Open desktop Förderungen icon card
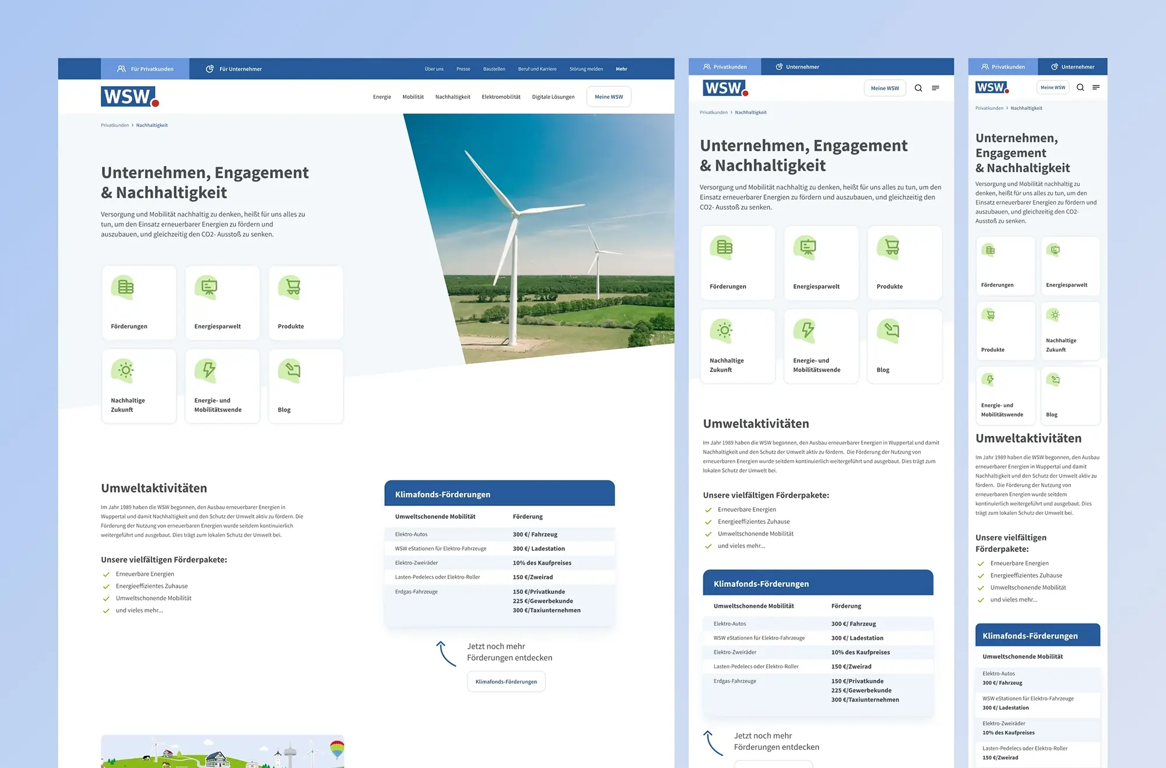 [x=139, y=303]
